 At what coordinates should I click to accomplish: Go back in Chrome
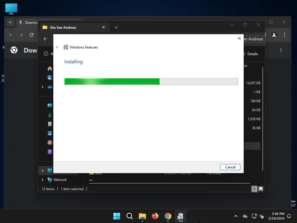(x=11, y=35)
